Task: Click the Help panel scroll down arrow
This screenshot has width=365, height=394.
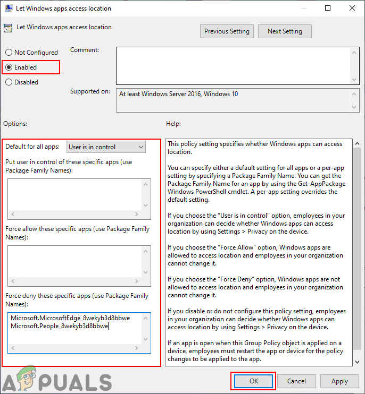Action: tap(357, 362)
